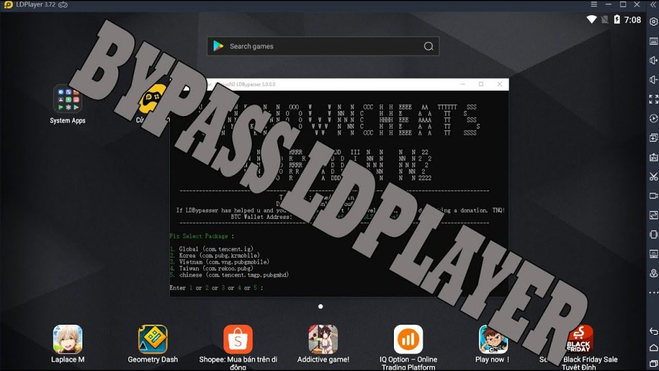659x371 pixels.
Task: Click the Taiwan (com.rekoo.pubg) line
Action: 211,269
